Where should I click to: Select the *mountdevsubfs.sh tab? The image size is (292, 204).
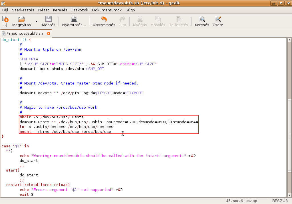[x=26, y=33]
